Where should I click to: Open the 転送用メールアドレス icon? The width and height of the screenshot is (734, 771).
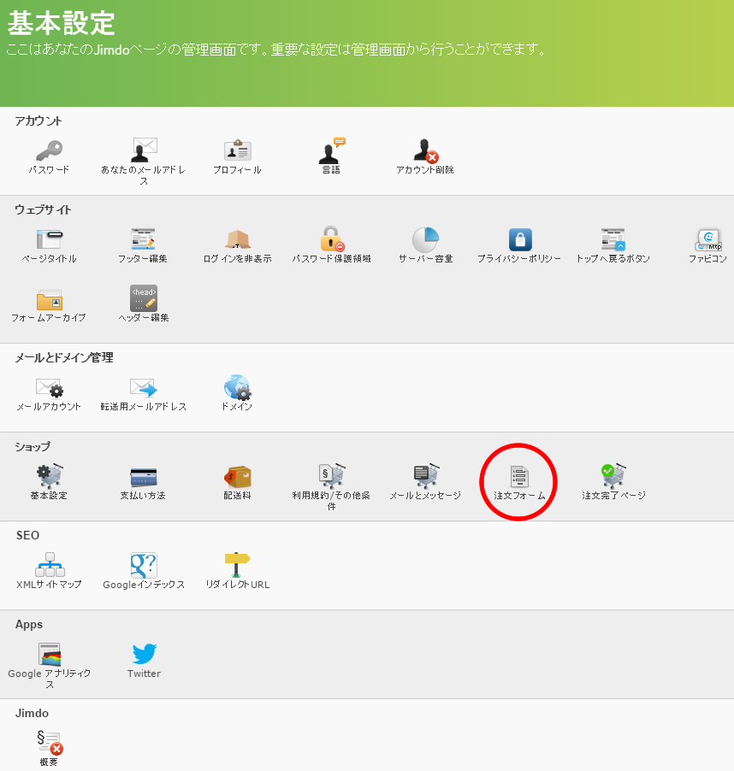[x=143, y=388]
